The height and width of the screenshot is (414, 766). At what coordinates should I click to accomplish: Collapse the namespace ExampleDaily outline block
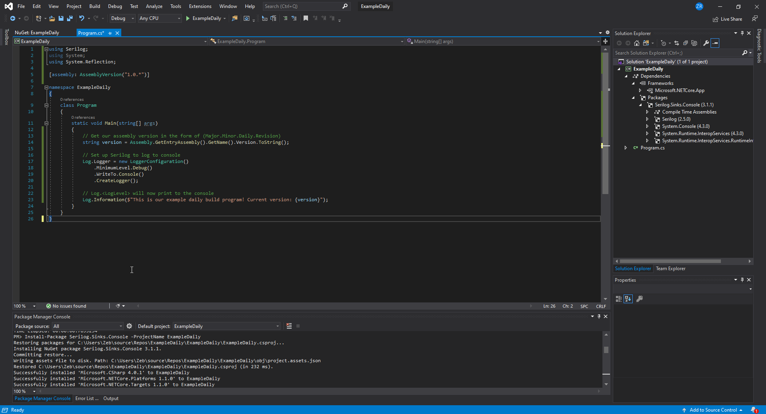[46, 87]
